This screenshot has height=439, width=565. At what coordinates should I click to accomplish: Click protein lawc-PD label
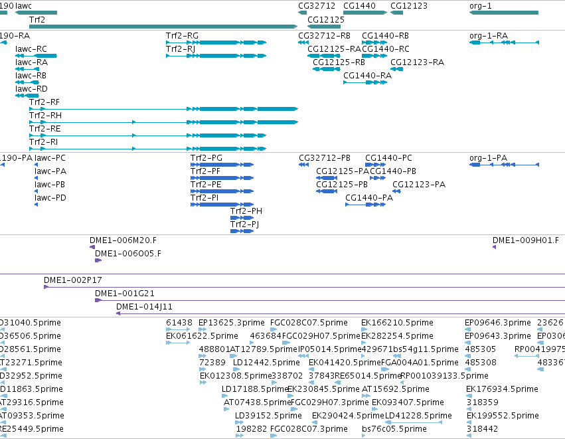50,198
